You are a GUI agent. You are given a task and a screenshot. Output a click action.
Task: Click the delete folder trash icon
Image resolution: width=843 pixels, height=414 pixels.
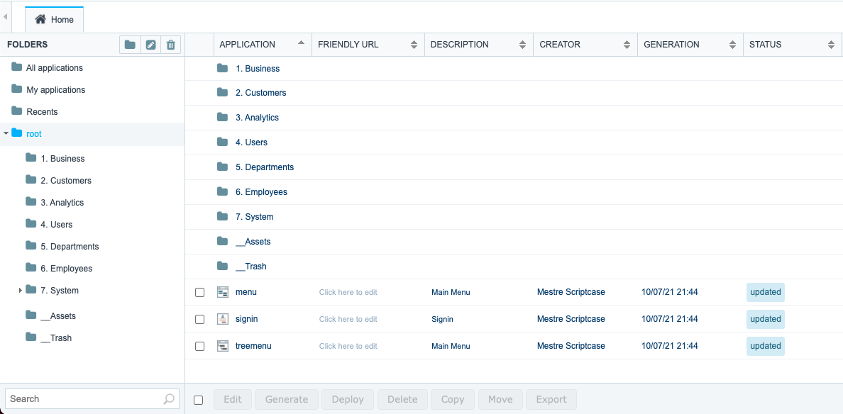(x=171, y=45)
